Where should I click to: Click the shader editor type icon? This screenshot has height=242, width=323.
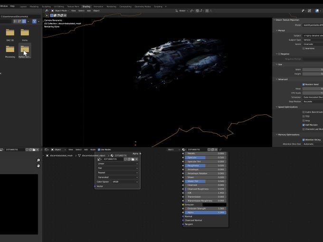click(x=47, y=149)
